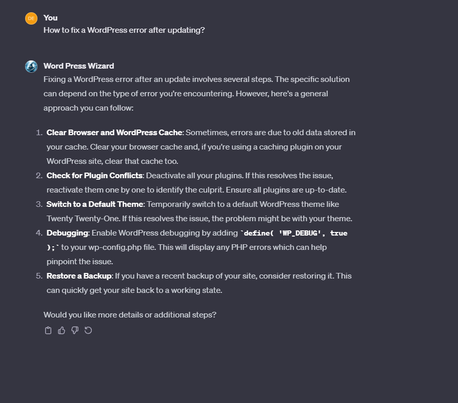Click the bold "Debugging" step title
The height and width of the screenshot is (403, 458).
tap(68, 233)
